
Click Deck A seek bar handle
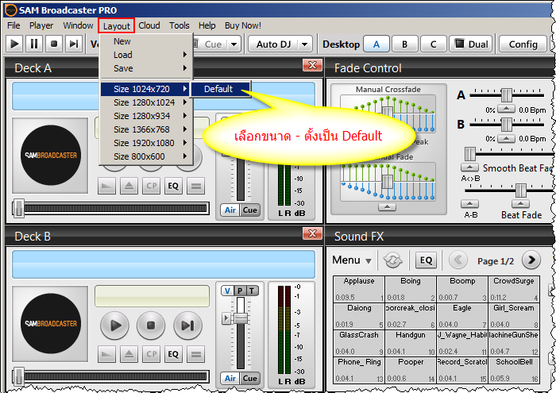coord(18,208)
